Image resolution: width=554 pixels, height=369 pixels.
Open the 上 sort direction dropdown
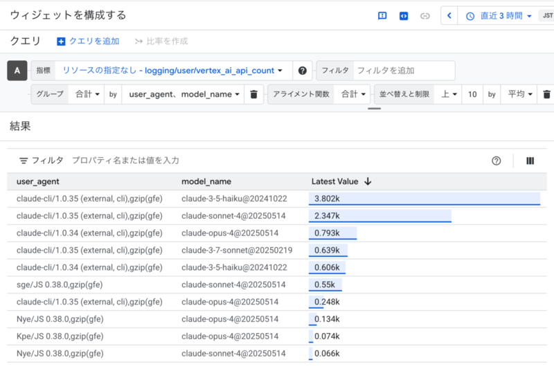tap(449, 94)
